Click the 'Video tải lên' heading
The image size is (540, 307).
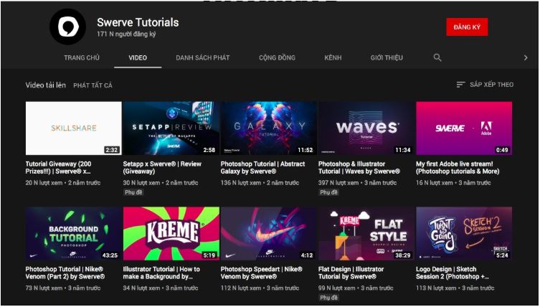(45, 85)
